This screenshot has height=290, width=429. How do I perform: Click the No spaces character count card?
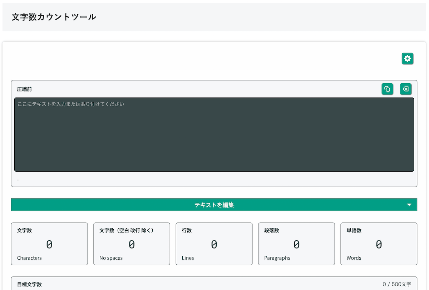132,244
